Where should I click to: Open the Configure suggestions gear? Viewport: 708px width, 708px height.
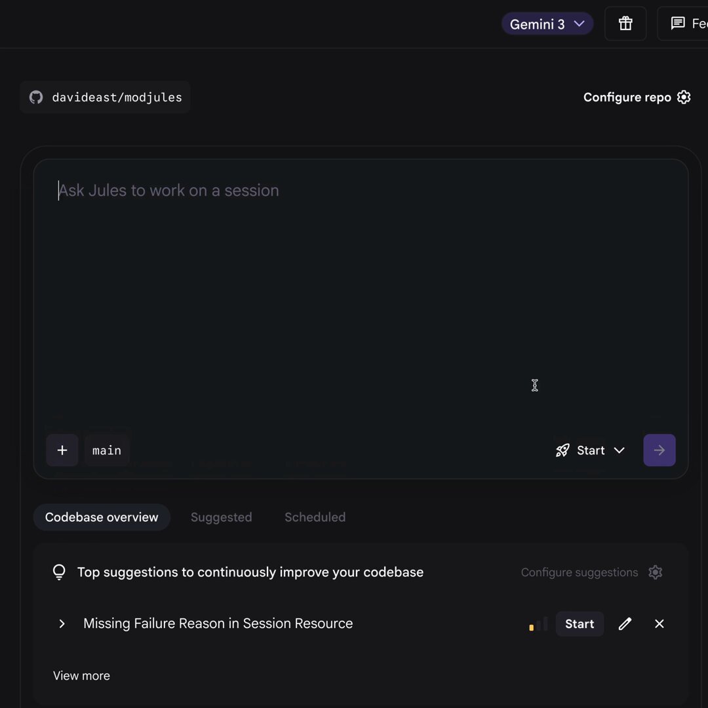pyautogui.click(x=655, y=572)
